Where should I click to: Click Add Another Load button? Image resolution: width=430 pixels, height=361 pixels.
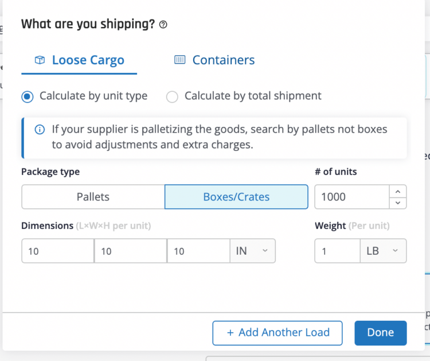pos(277,333)
